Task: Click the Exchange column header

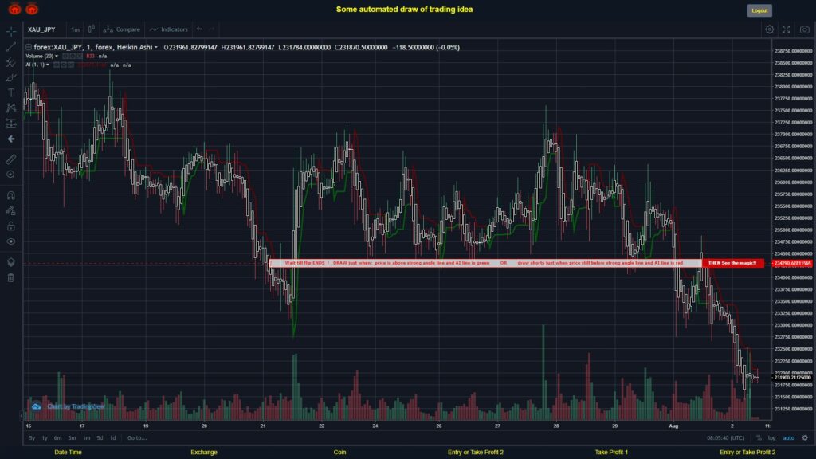Action: 204,453
